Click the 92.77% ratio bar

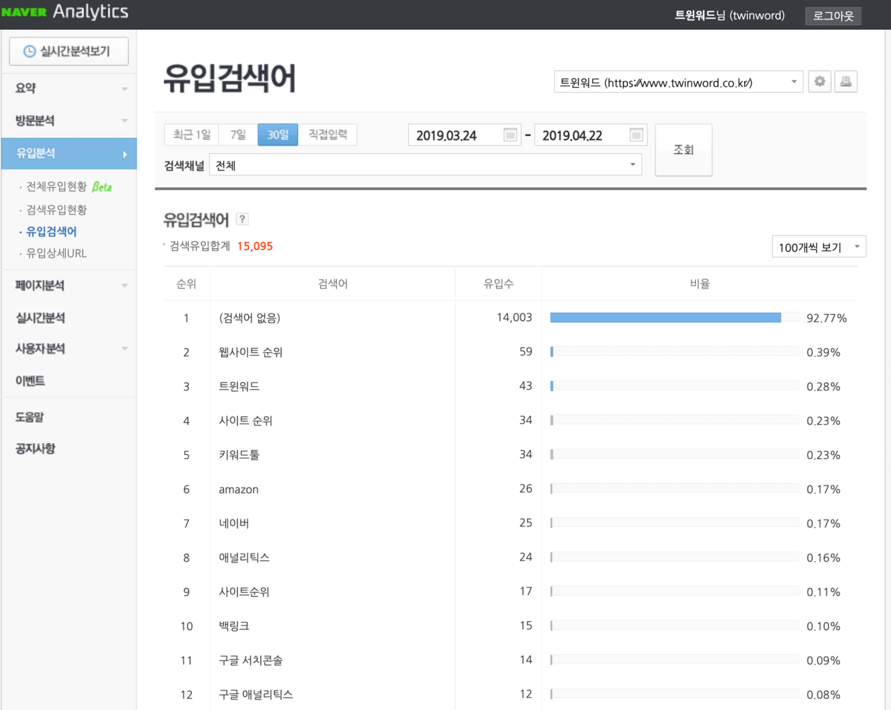pyautogui.click(x=674, y=318)
